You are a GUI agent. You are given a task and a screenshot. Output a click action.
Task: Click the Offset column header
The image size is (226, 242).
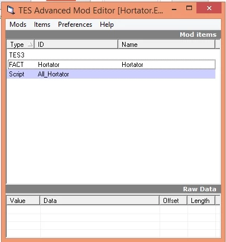tap(173, 201)
